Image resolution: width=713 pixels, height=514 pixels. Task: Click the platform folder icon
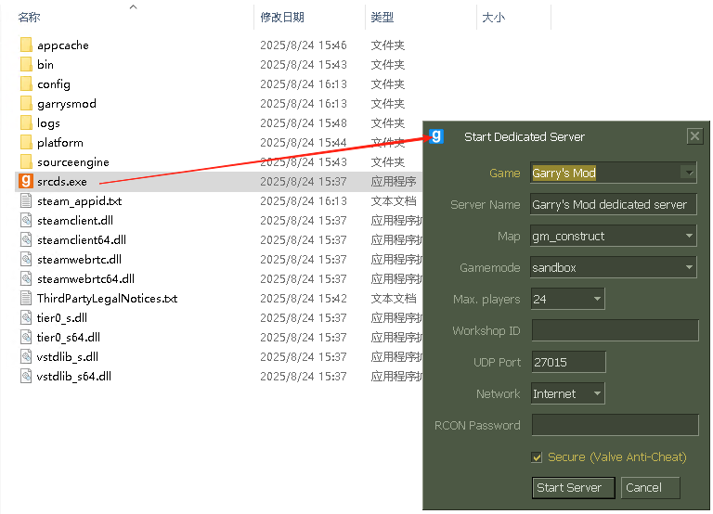coord(26,143)
